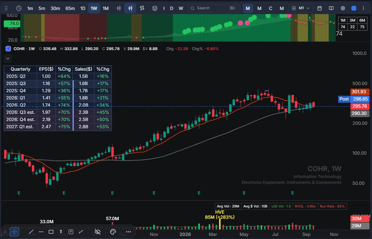Switch to 1m timeframe

click(x=30, y=8)
